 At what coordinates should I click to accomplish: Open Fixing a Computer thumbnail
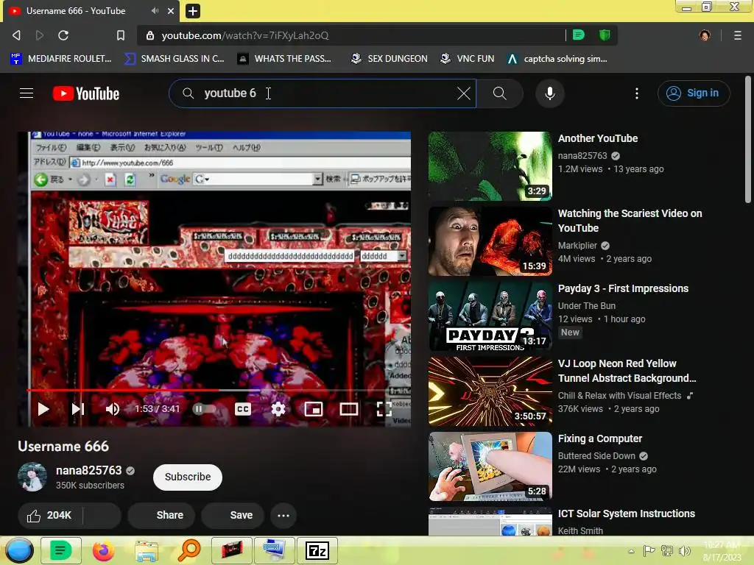(x=490, y=466)
